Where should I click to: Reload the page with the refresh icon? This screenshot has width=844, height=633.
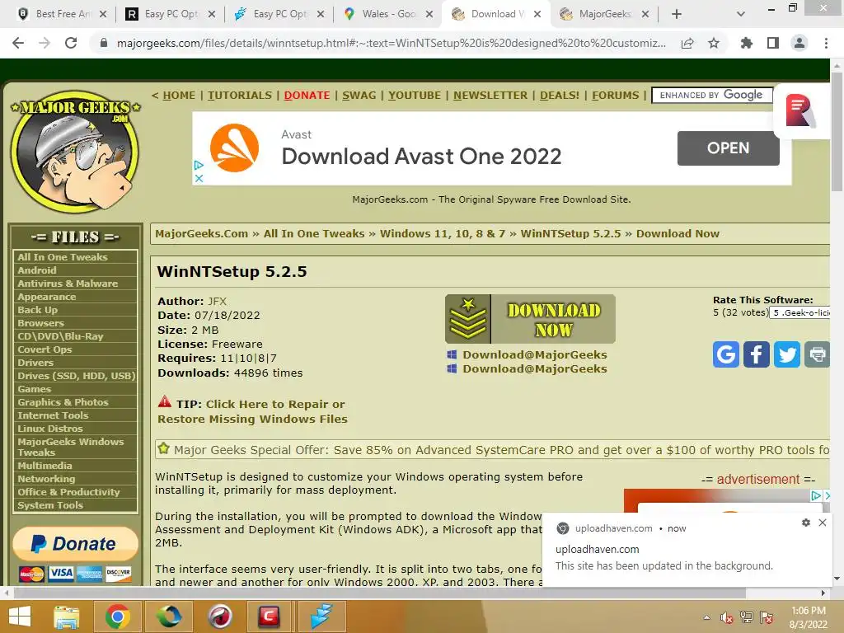click(71, 43)
